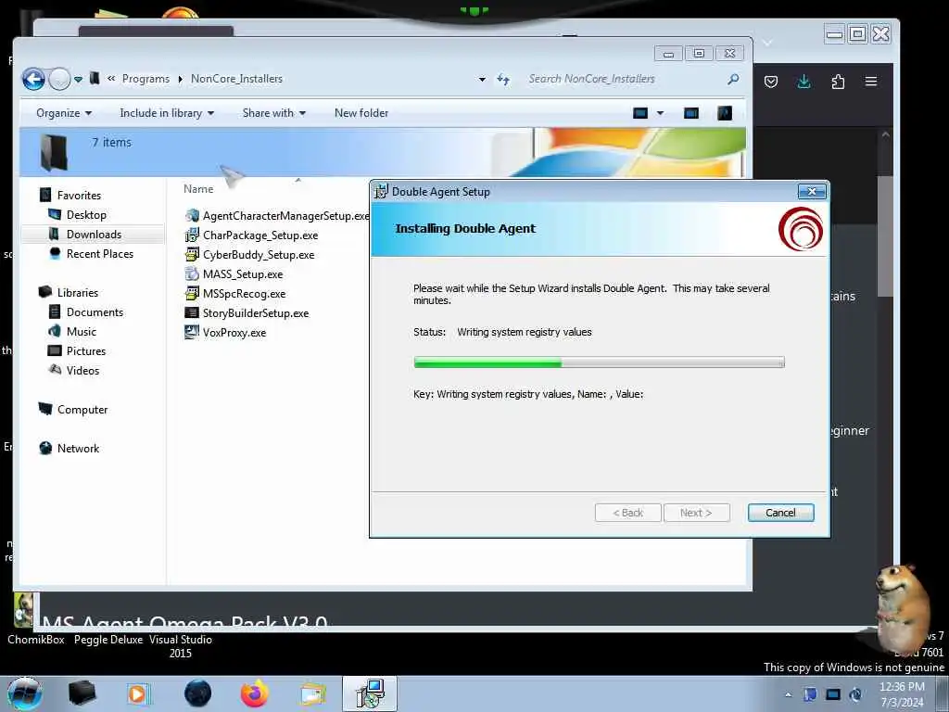
Task: Click the volume icon in system tray
Action: click(x=855, y=694)
